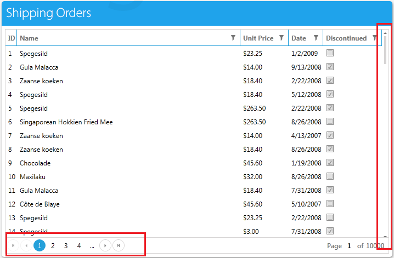Jump to the last page arrow

[x=119, y=245]
